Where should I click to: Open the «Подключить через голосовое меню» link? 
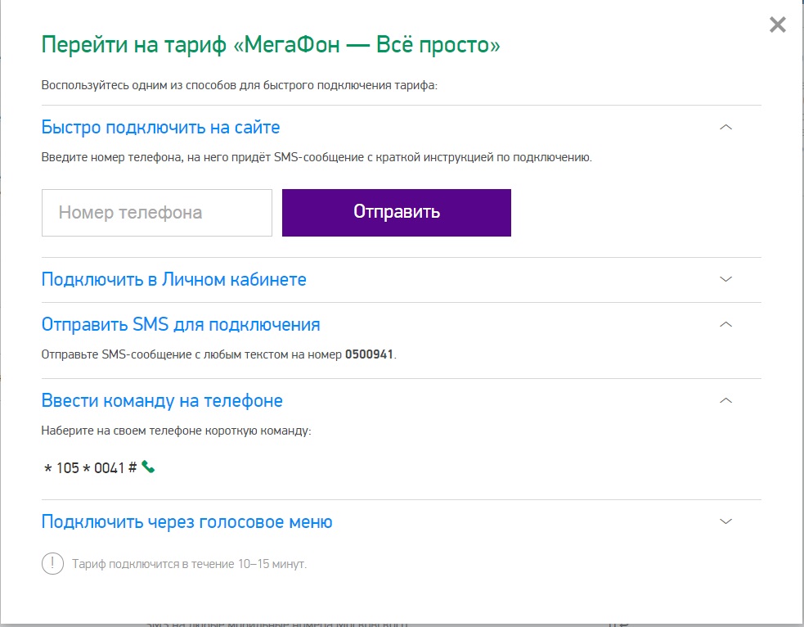click(x=186, y=521)
